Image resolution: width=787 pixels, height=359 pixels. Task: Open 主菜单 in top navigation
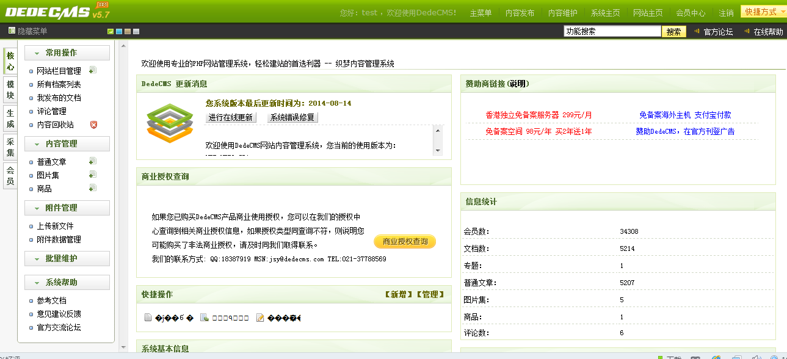tap(481, 13)
